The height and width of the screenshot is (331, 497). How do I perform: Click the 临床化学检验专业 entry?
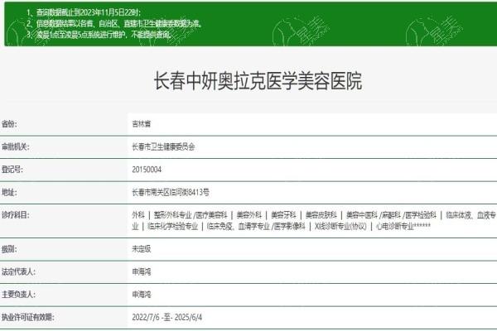[172, 226]
